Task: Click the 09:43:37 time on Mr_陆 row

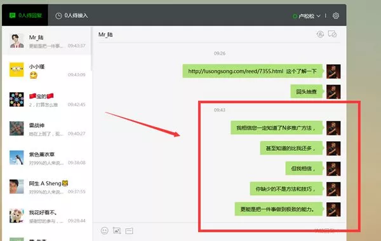Action: click(x=77, y=46)
